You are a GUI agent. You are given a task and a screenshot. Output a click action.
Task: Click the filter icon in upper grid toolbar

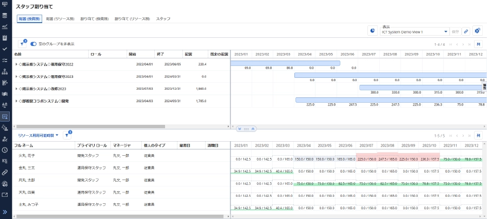point(22,44)
